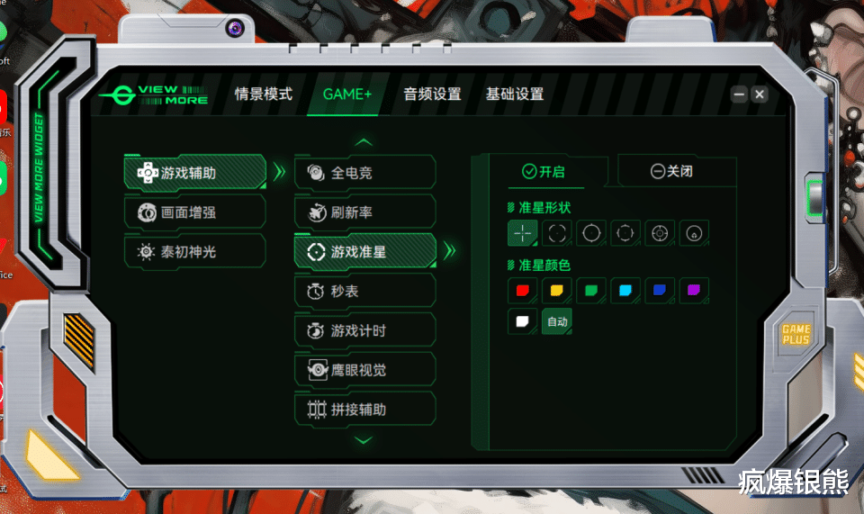Pick the circle-with-ticks crosshair shape

coord(591,233)
